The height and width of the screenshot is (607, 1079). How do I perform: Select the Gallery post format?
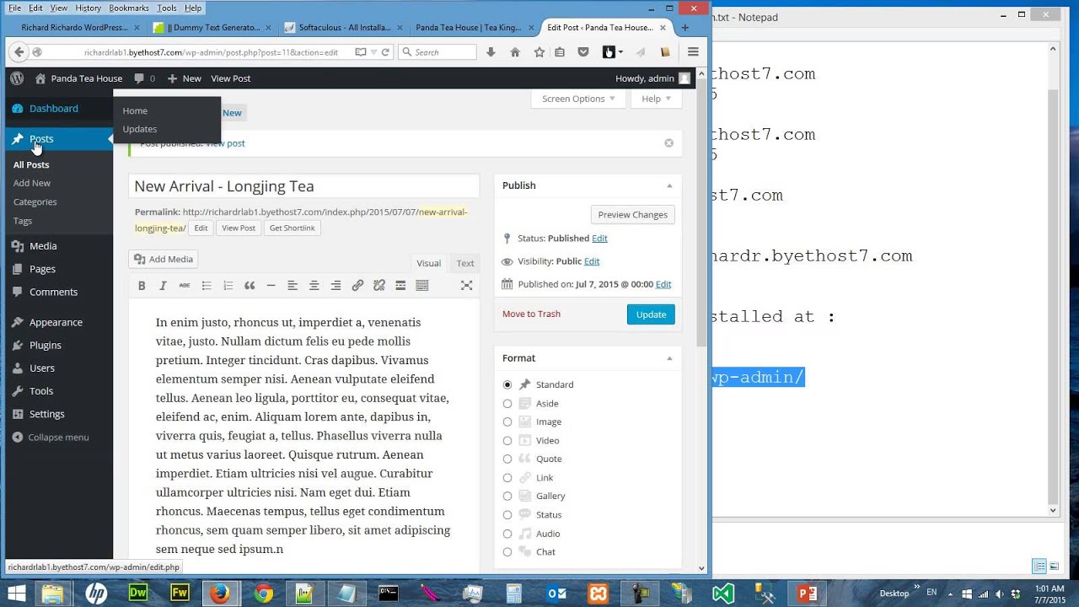[507, 497]
